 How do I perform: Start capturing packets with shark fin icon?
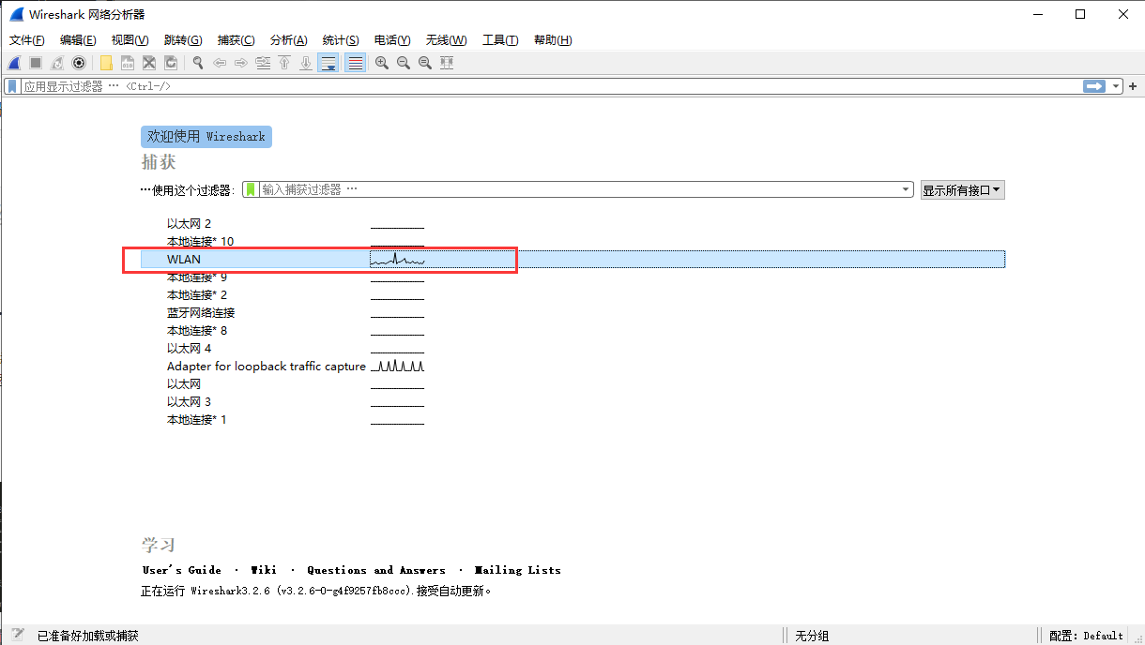coord(14,63)
